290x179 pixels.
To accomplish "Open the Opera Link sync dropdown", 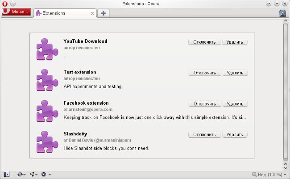I will (x=21, y=175).
